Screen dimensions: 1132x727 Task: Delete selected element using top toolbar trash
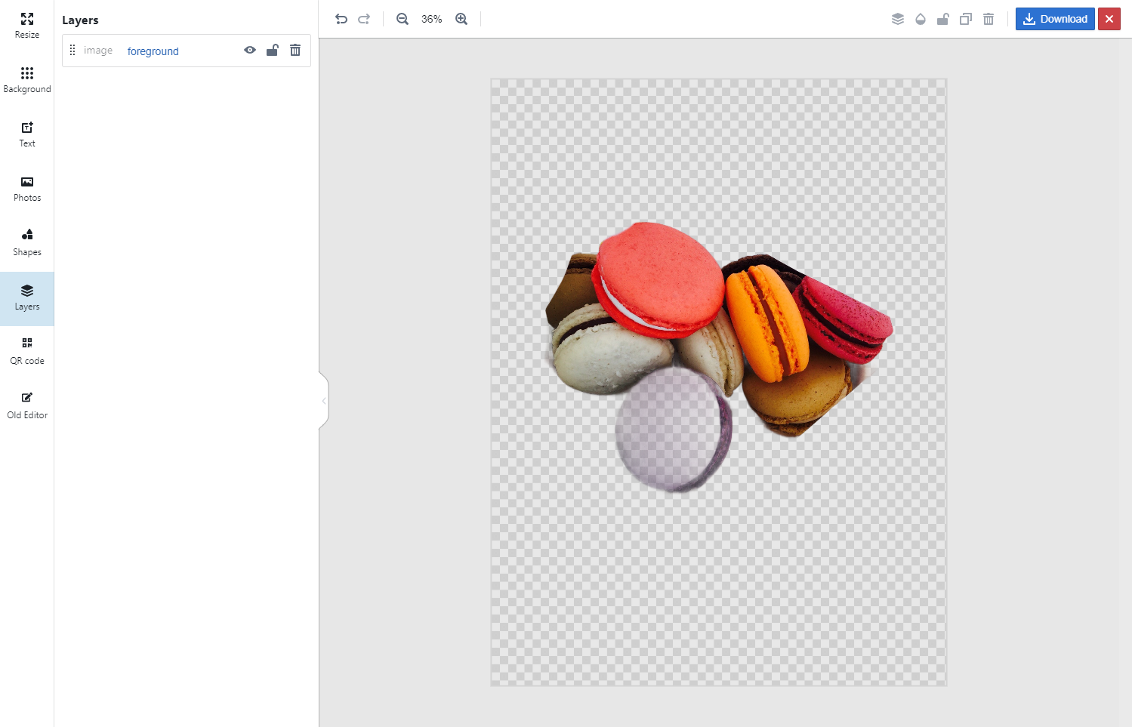pyautogui.click(x=989, y=19)
